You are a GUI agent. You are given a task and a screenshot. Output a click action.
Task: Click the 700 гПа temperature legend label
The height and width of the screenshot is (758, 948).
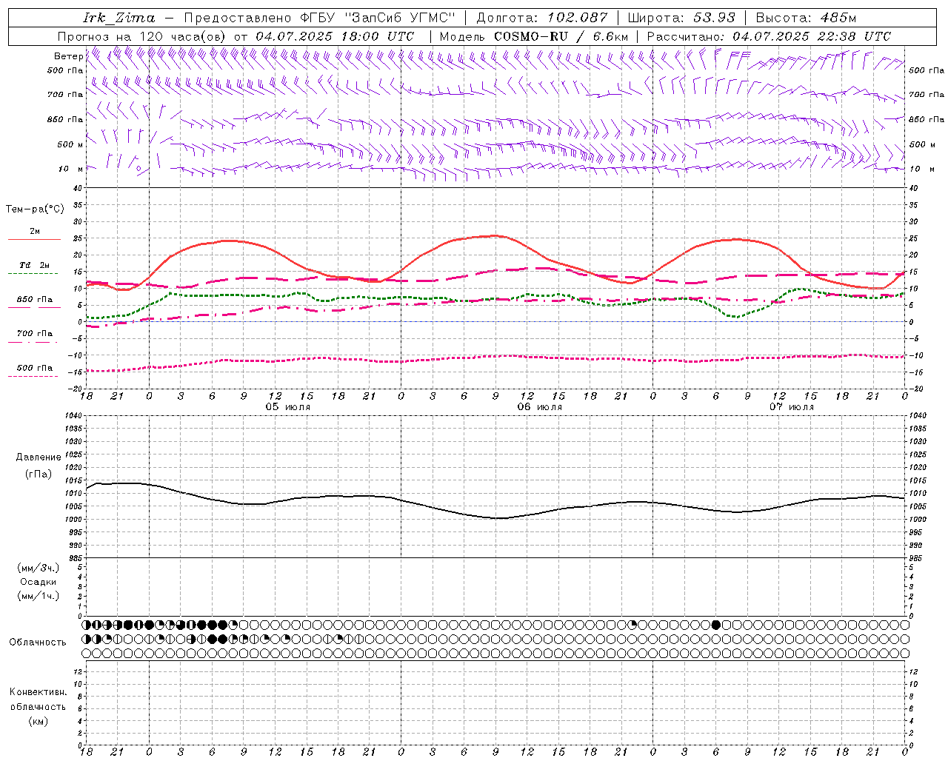[x=35, y=334]
